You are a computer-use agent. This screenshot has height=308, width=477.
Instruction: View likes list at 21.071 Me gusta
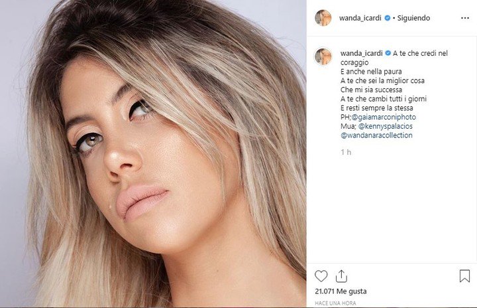point(341,291)
